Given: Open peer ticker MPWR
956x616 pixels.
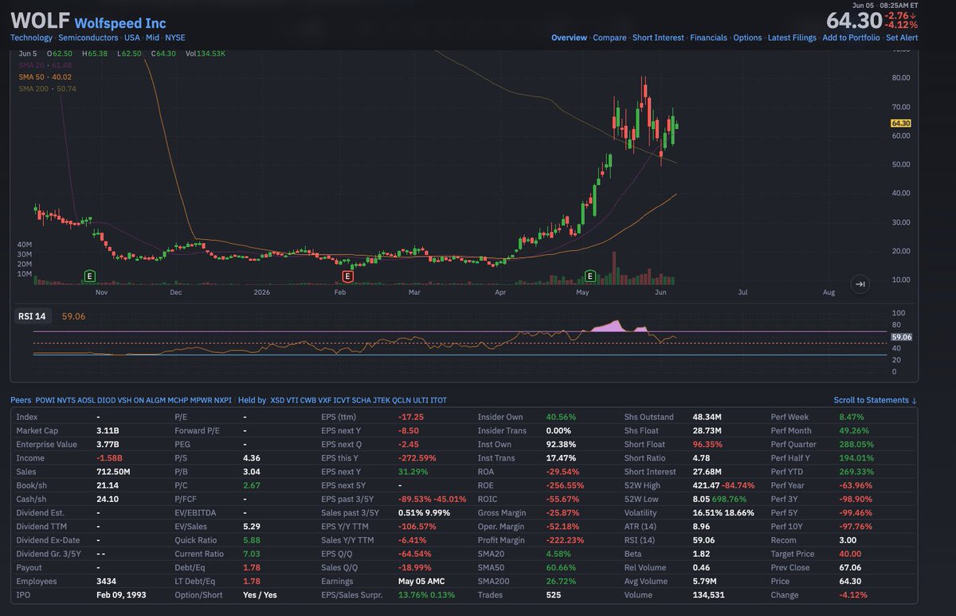Looking at the screenshot, I should pyautogui.click(x=202, y=400).
